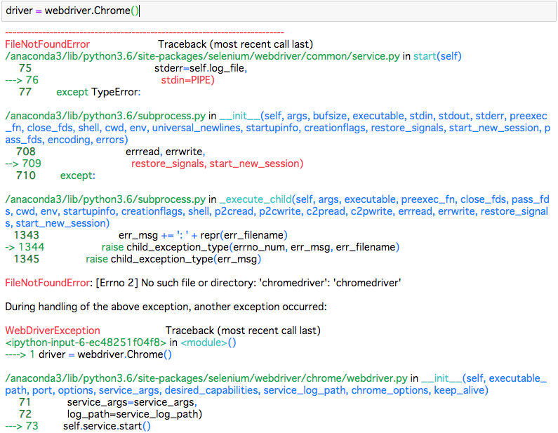Image resolution: width=558 pixels, height=433 pixels.
Task: Click line 1345 raise child_exception_type(err_msg)
Action: [173, 259]
